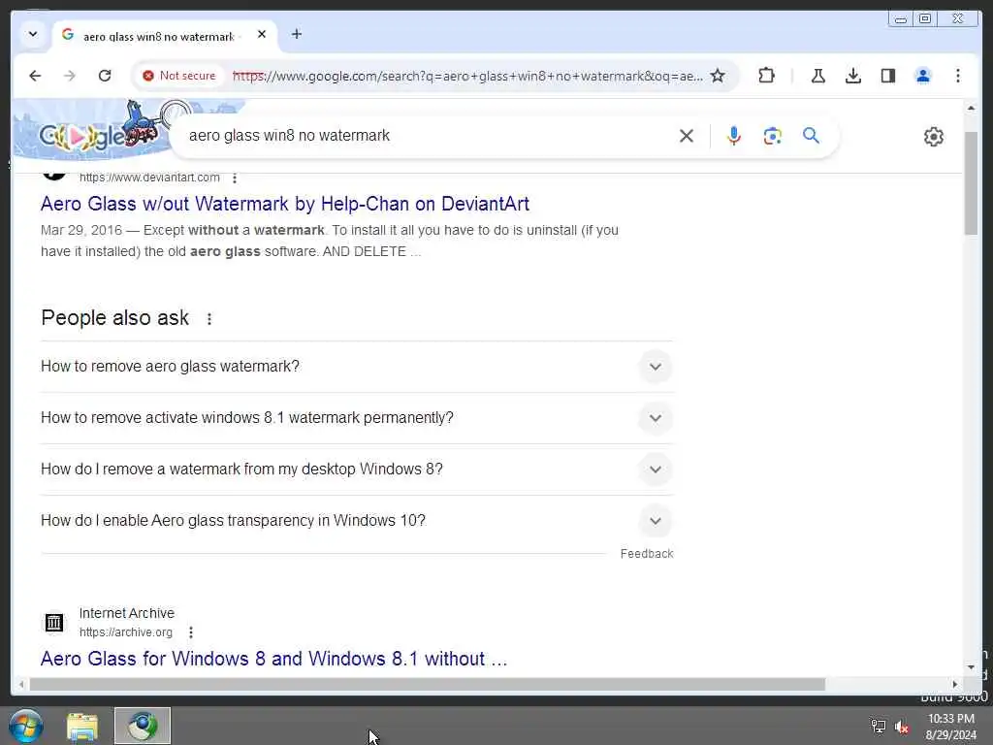Click the 'People also ask' heading
Viewport: 993px width, 745px height.
tap(115, 318)
